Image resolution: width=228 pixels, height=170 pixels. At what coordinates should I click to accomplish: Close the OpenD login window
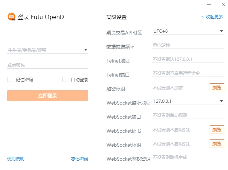tap(222, 4)
